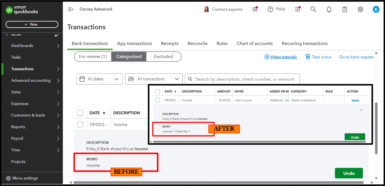
Task: Switch to the Bank transactions tab
Action: point(90,43)
